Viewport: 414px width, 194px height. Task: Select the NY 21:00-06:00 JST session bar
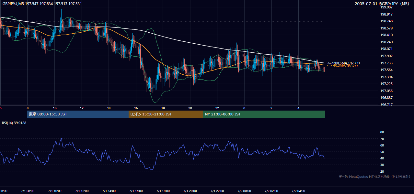point(264,114)
